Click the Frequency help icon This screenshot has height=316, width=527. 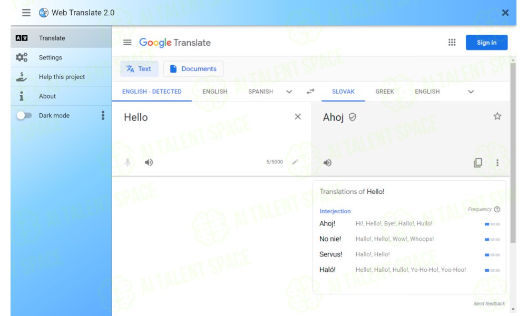click(x=497, y=210)
